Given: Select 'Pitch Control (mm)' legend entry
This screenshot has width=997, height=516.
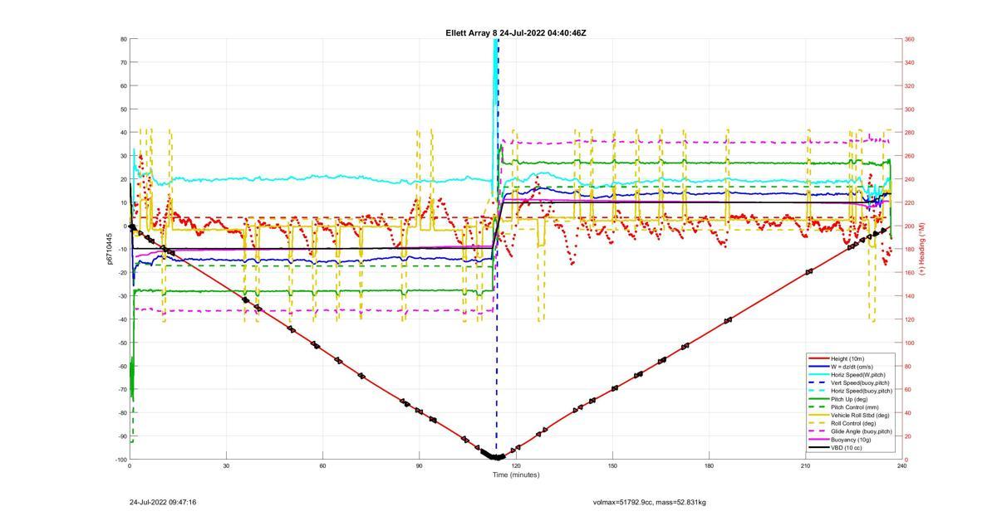Looking at the screenshot, I should coord(855,407).
